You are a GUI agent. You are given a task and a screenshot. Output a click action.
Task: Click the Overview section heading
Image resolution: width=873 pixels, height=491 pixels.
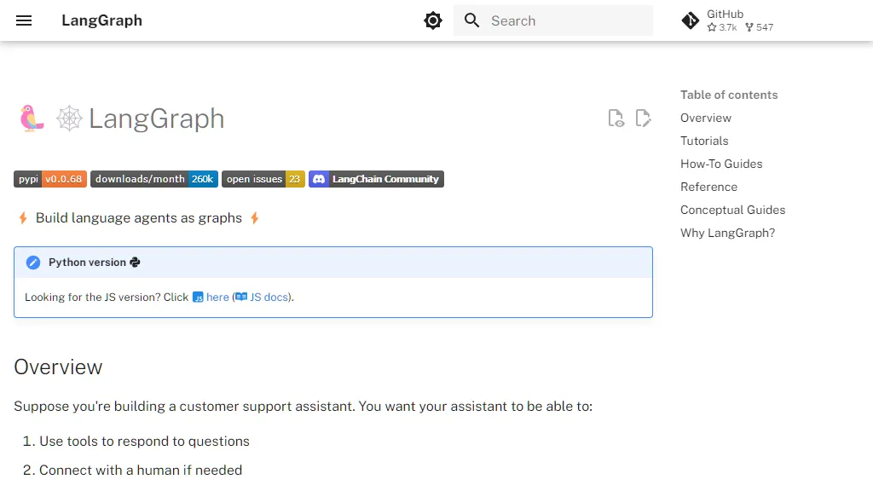pyautogui.click(x=59, y=367)
